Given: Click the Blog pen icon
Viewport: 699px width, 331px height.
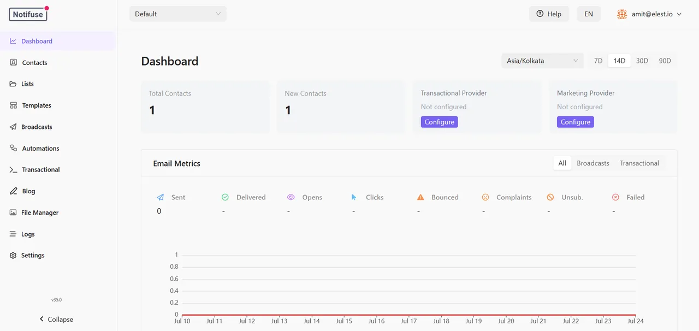Looking at the screenshot, I should [x=14, y=191].
